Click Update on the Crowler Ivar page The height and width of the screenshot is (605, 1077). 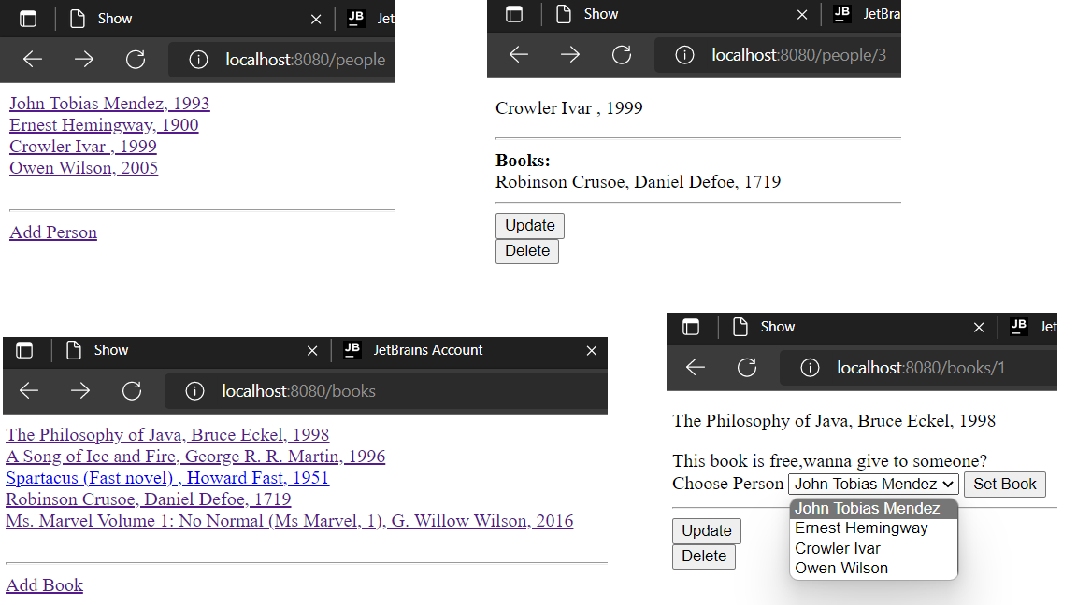coord(529,225)
